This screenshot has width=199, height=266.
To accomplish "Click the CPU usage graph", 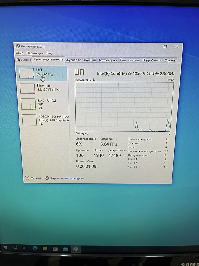I will point(124,107).
